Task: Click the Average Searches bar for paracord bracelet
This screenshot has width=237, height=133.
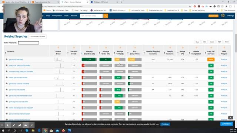Action: 89,59
